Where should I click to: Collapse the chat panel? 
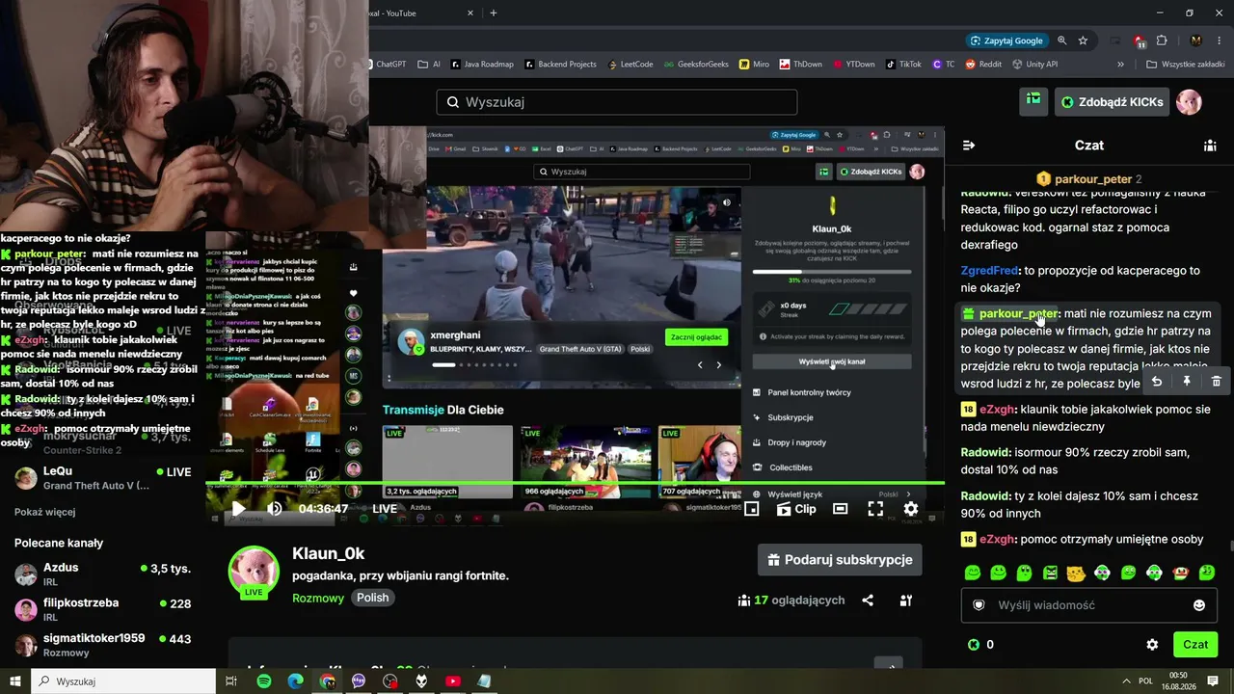pos(969,146)
